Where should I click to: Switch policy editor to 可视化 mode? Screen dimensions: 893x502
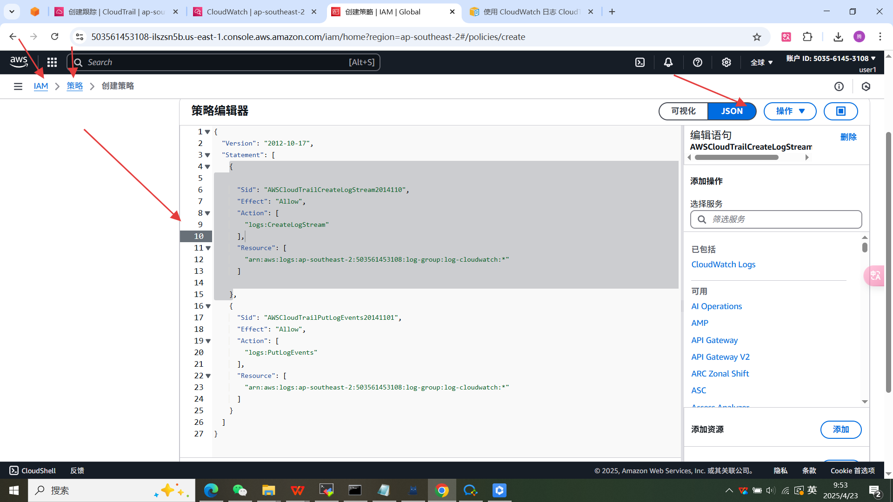(683, 111)
